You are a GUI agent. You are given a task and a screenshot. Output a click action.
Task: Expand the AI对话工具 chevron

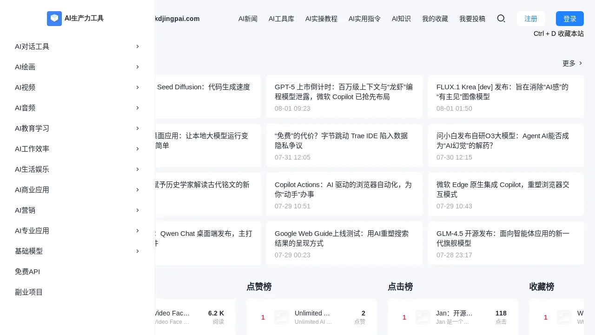pos(138,47)
